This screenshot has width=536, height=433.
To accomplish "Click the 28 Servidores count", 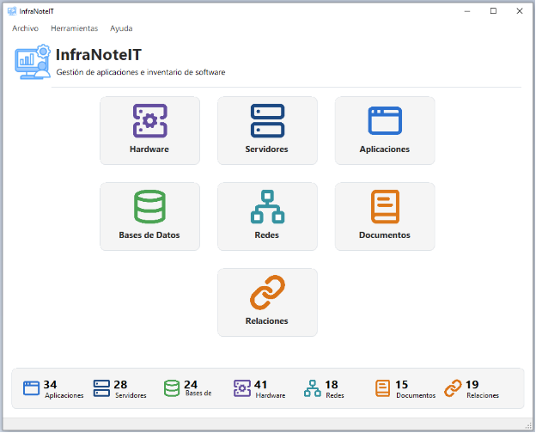I will pos(120,384).
